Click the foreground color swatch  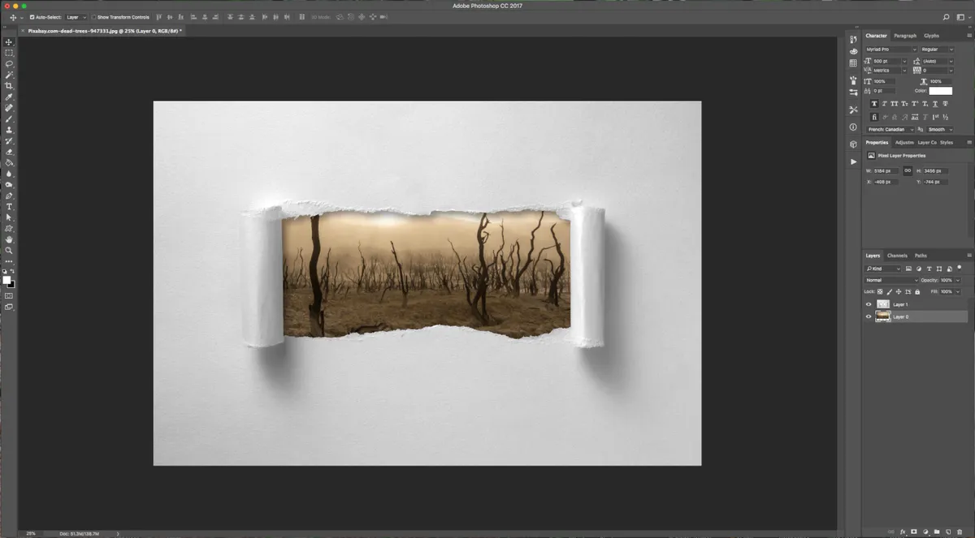[x=6, y=280]
